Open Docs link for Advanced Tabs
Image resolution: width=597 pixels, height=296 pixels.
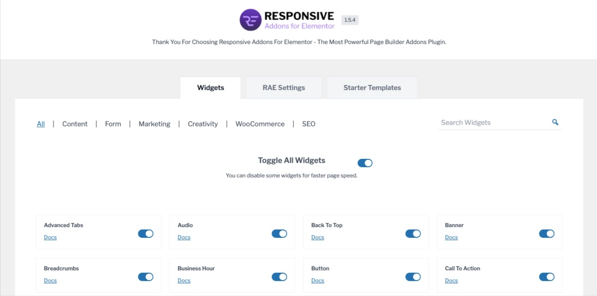50,237
